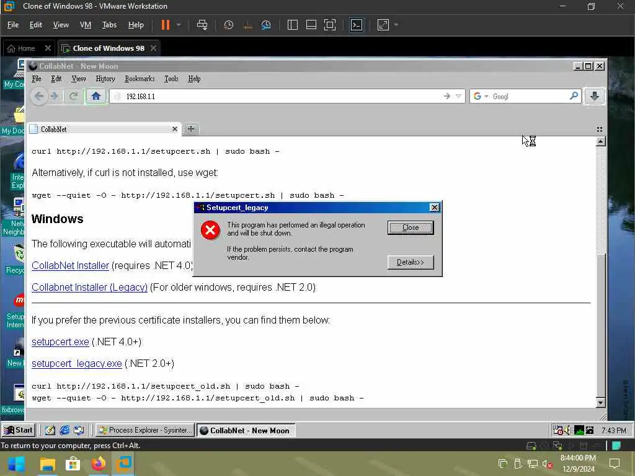Open Firefox on host taskbar
635x476 pixels.
tap(99, 464)
